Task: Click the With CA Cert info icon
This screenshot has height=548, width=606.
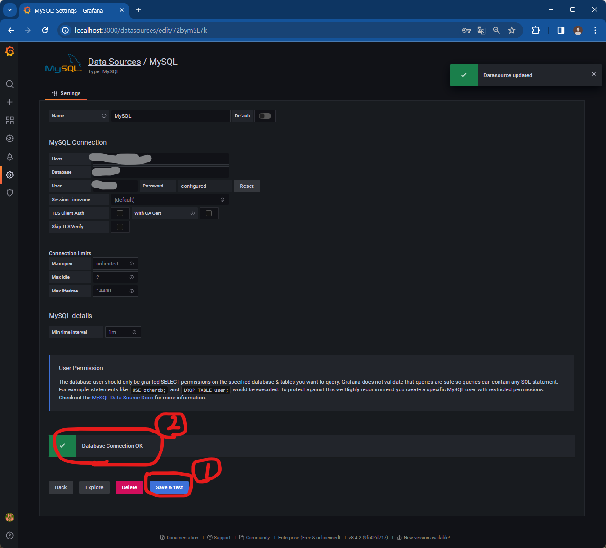Action: click(193, 213)
